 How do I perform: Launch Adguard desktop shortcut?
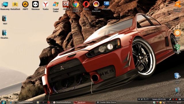177,49
